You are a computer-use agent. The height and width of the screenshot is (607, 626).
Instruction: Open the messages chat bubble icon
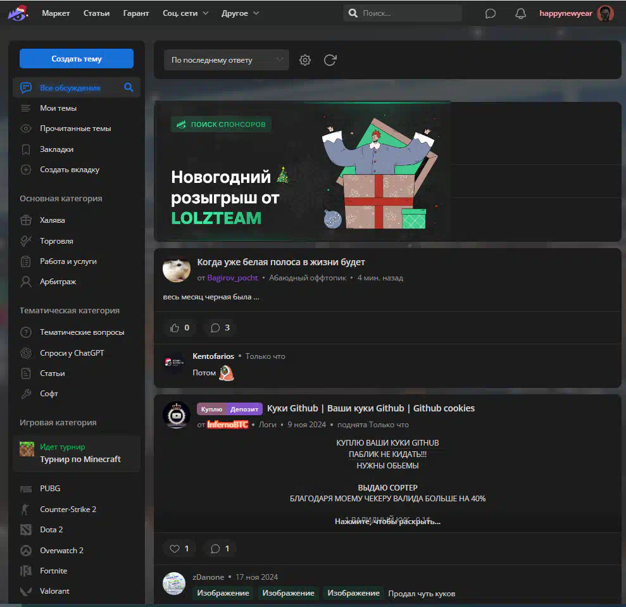[x=491, y=13]
